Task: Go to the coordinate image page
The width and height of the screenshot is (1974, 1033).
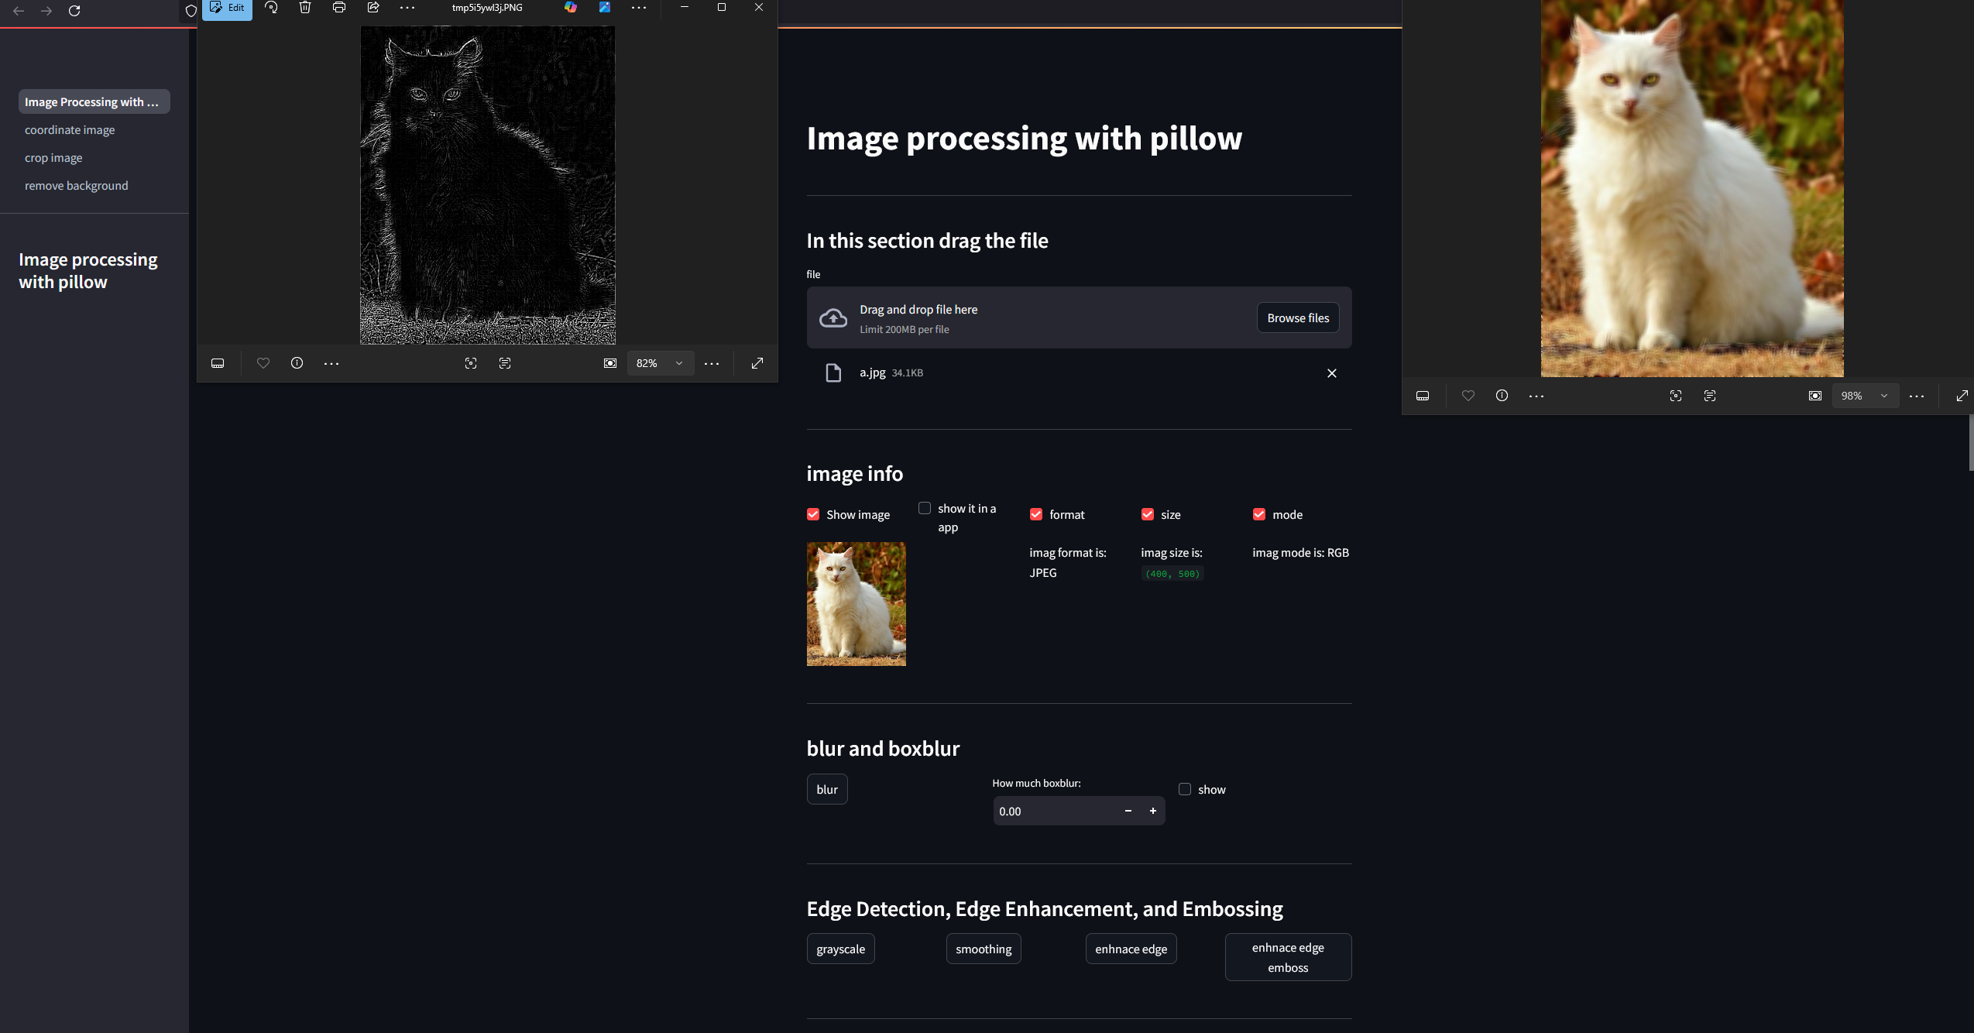Action: (x=70, y=129)
